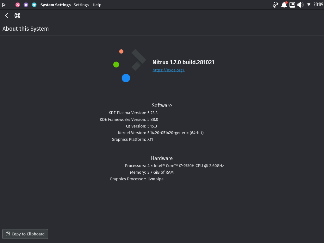The width and height of the screenshot is (324, 243).
Task: Open the notifications bell in the system tray
Action: [x=284, y=5]
